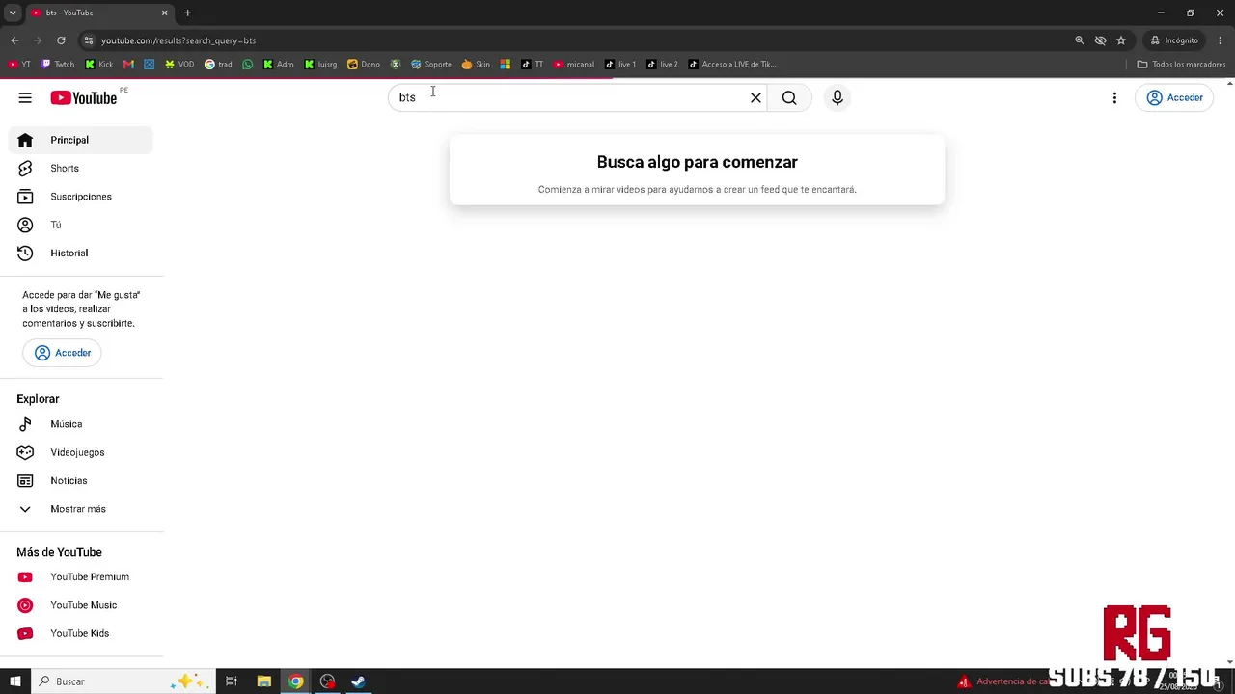The image size is (1235, 694).
Task: Click the Historial clock icon
Action: [25, 253]
